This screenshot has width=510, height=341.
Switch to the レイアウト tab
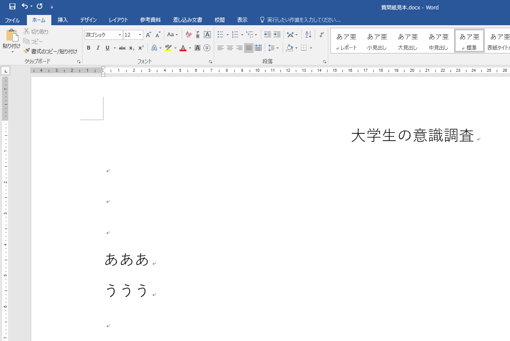point(118,20)
